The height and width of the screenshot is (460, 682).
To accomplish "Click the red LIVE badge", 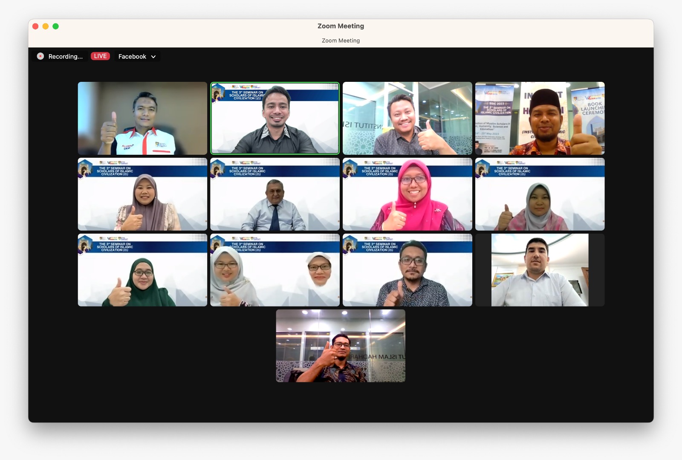I will point(100,56).
